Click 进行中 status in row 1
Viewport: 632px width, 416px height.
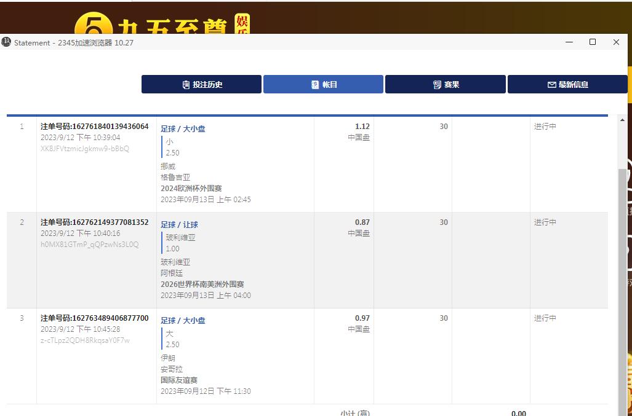[545, 127]
